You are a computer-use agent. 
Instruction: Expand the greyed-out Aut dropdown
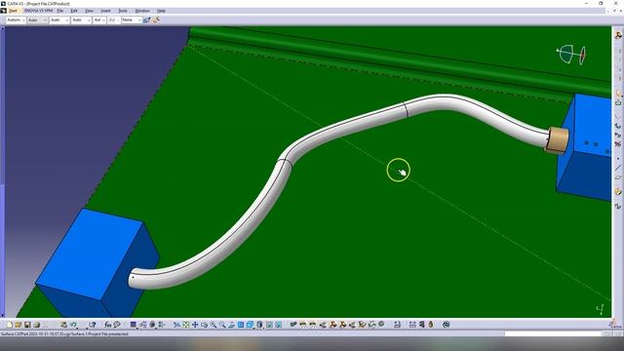[114, 19]
